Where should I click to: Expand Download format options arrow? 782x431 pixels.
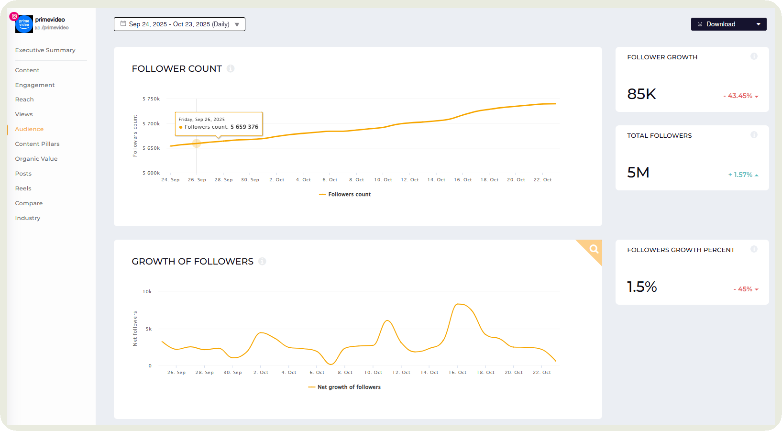[759, 23]
